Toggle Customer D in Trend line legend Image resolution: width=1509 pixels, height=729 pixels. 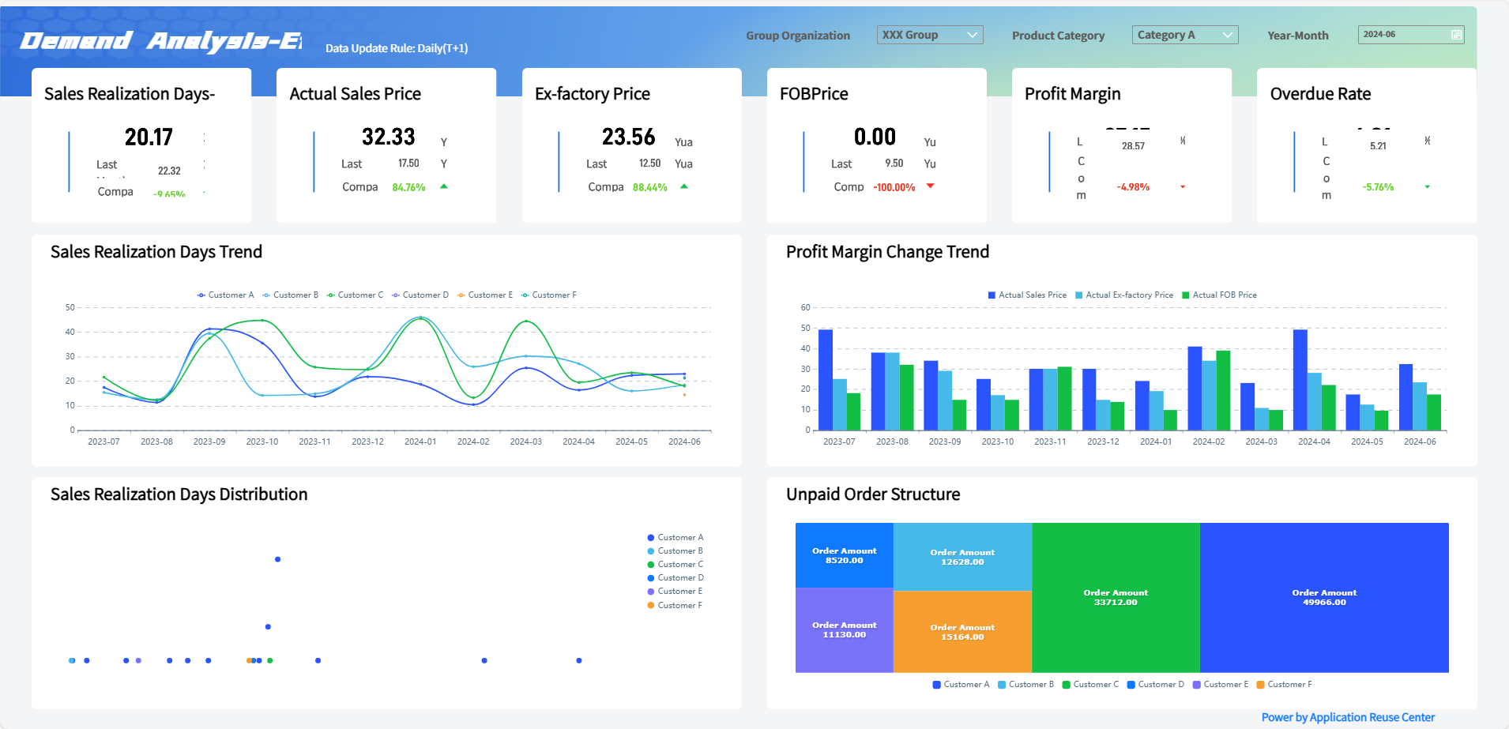point(420,295)
